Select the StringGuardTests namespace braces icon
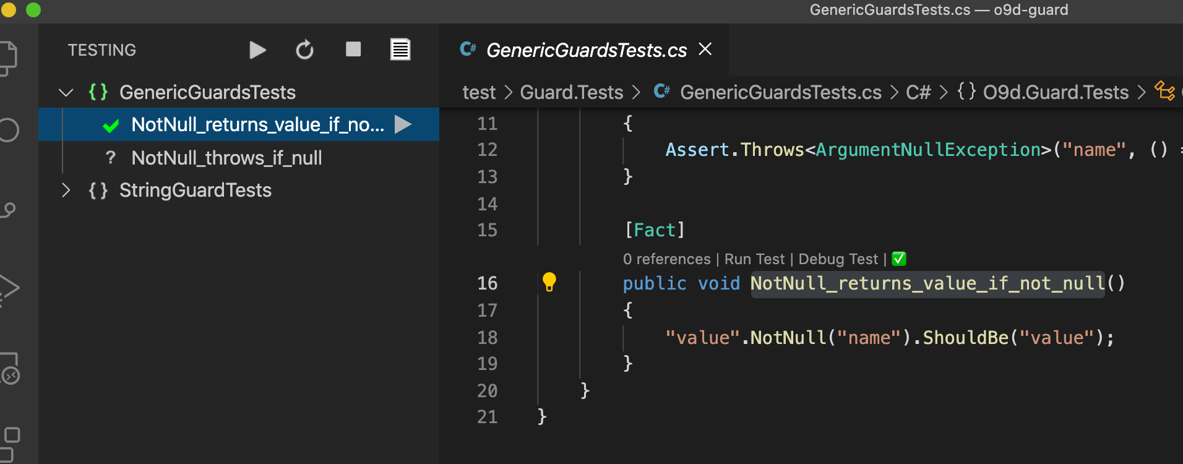Screen dimensions: 1183x464 coord(98,190)
